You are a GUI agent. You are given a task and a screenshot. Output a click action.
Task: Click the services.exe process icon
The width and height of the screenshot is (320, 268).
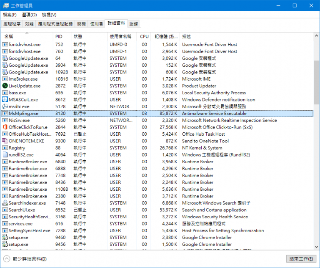pos(5,224)
